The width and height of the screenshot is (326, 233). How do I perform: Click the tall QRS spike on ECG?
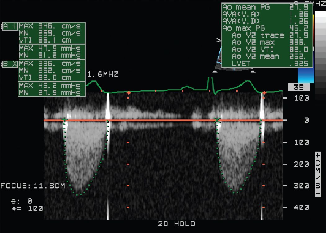(210, 84)
